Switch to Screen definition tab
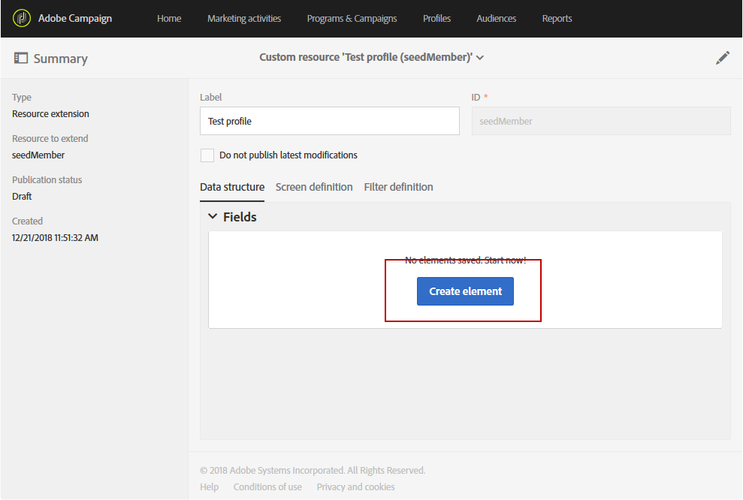Viewport: 743px width, 500px height. click(314, 187)
